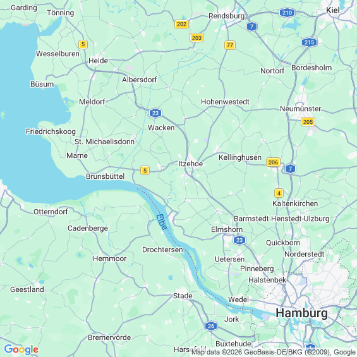Click the Kiel city label

tap(333, 10)
